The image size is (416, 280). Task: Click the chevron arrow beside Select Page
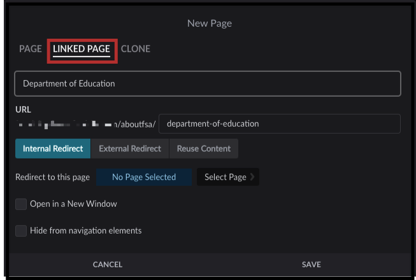[x=252, y=177]
